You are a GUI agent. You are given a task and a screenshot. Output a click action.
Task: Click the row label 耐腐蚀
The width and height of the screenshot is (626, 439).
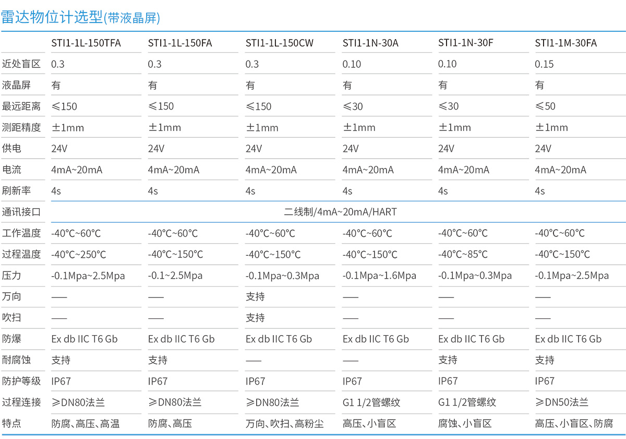(16, 360)
